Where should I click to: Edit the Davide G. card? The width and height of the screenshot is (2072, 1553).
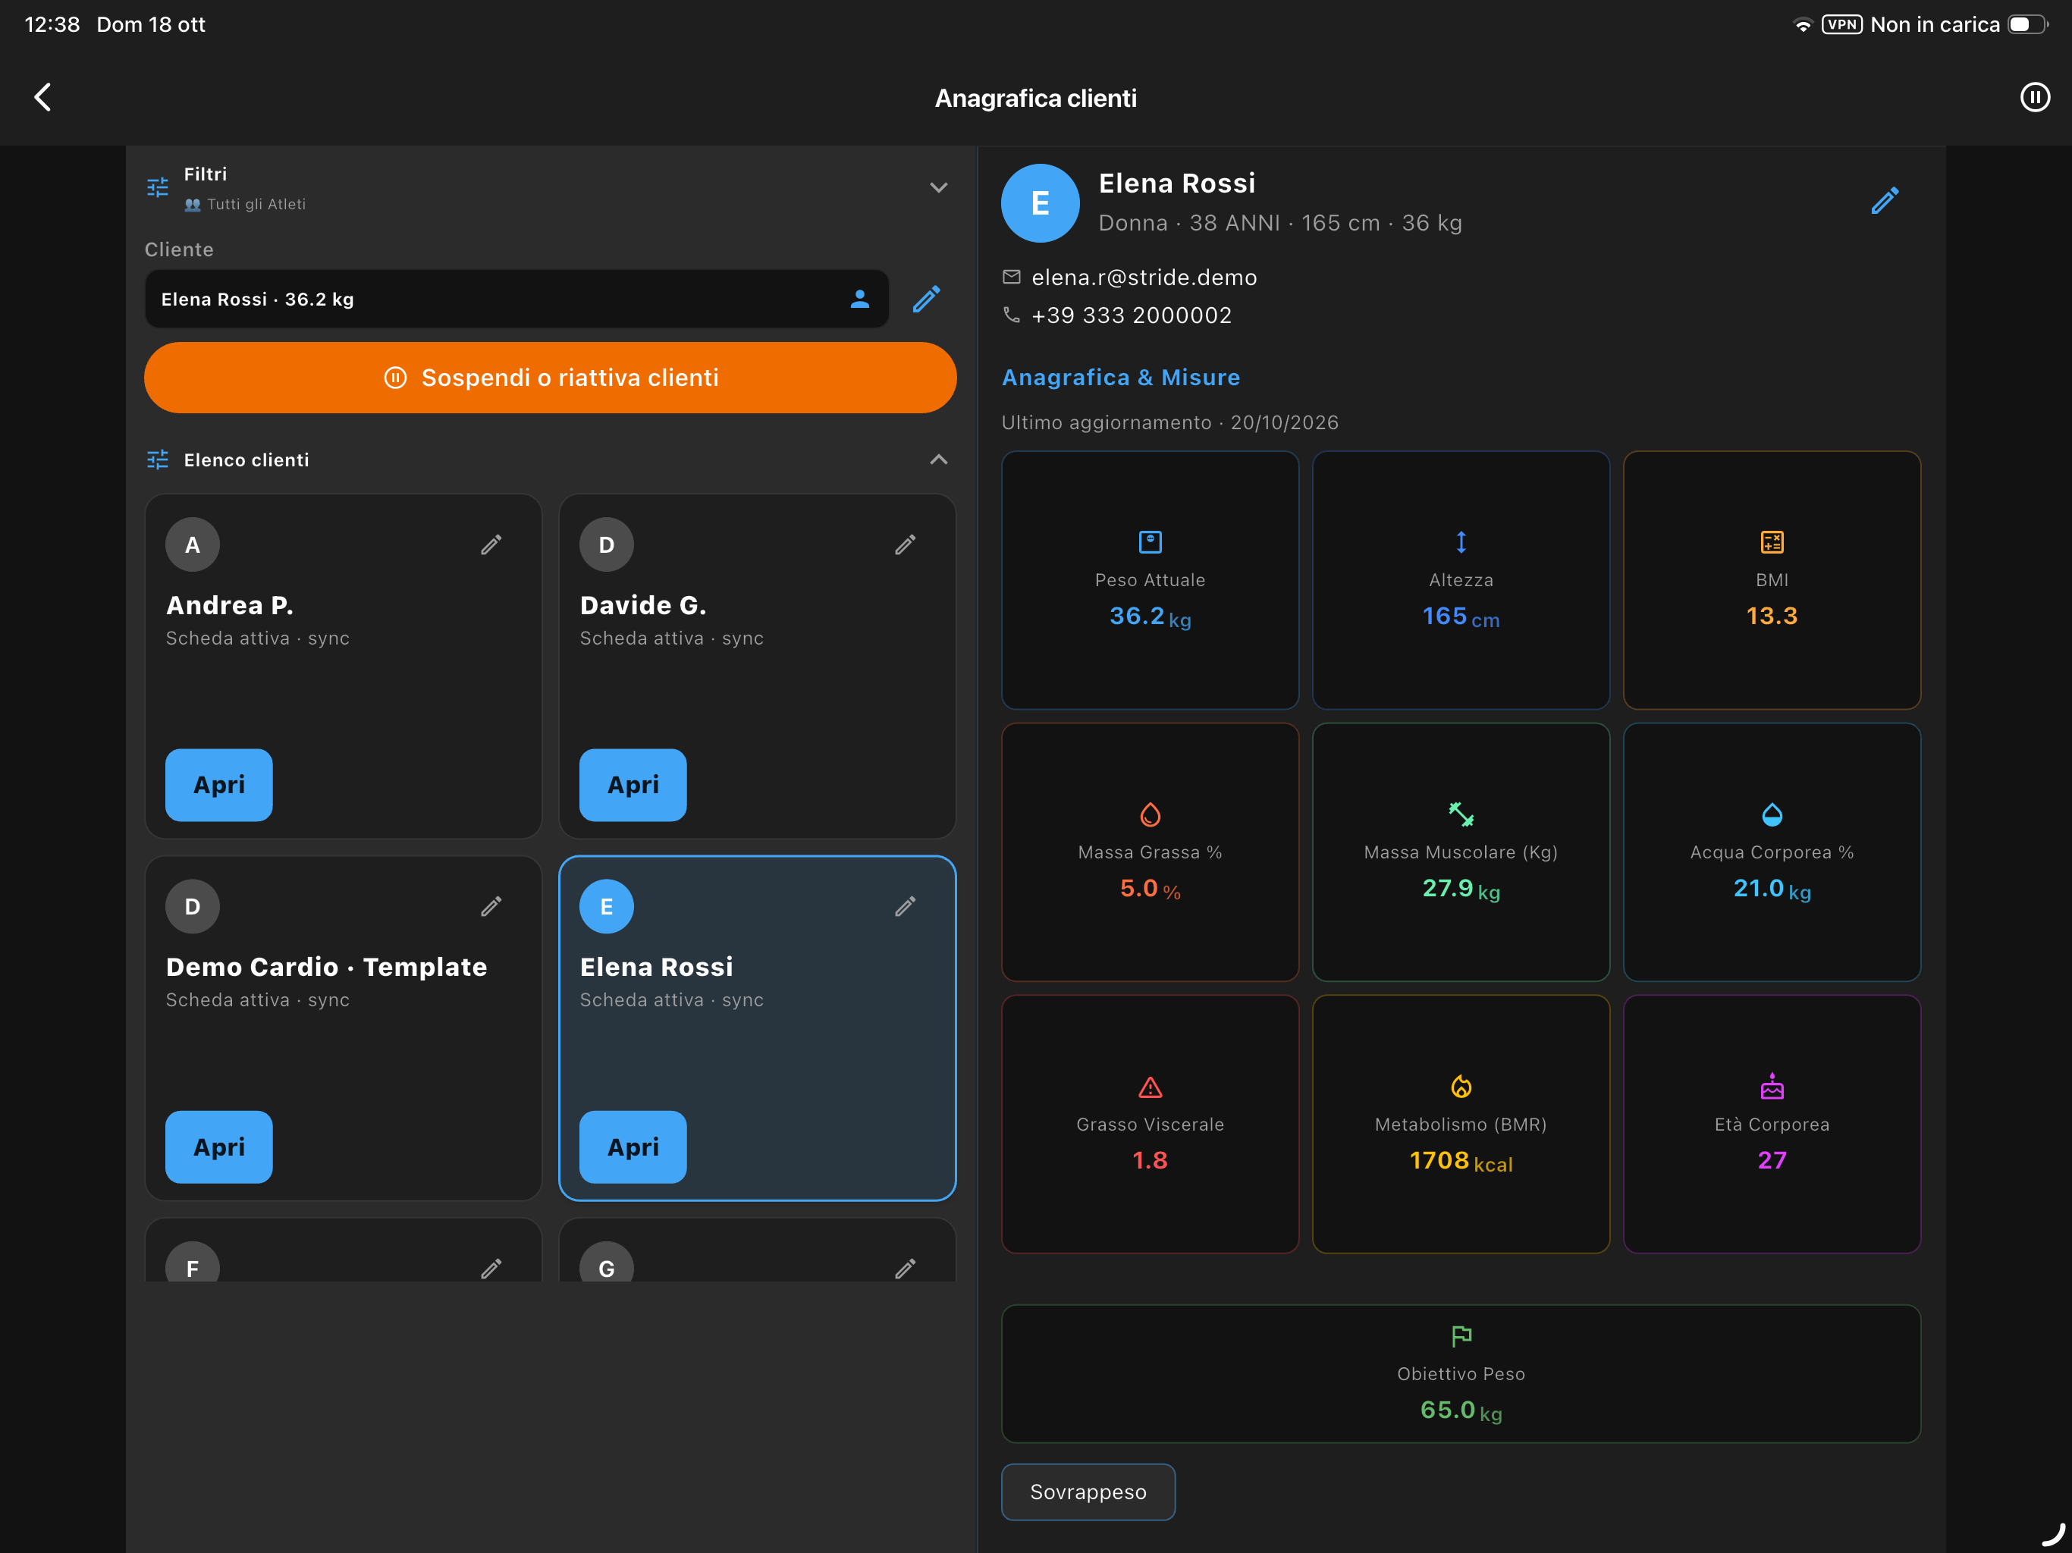(905, 544)
